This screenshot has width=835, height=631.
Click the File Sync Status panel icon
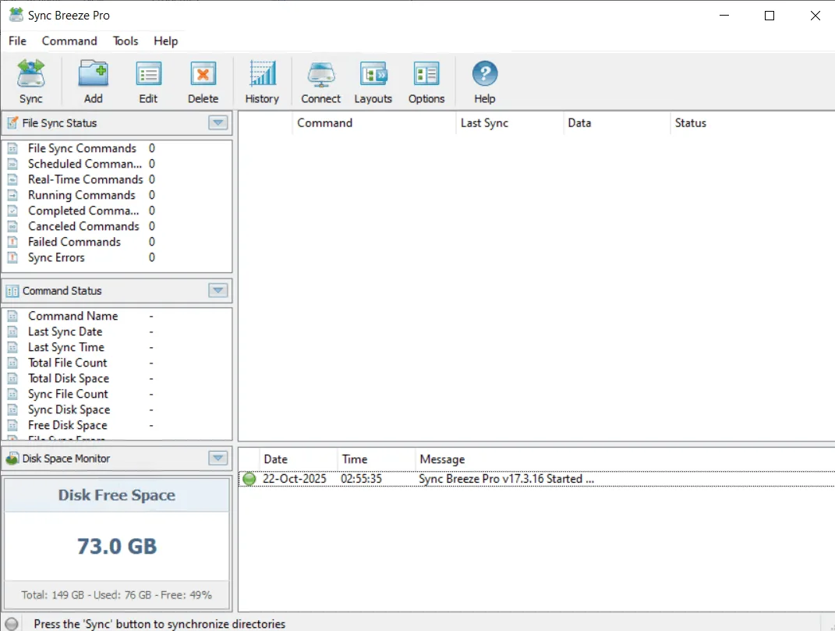click(x=12, y=123)
